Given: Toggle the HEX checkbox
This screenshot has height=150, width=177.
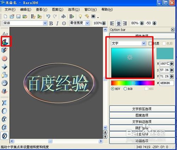Looking at the screenshot, I should pyautogui.click(x=146, y=89).
